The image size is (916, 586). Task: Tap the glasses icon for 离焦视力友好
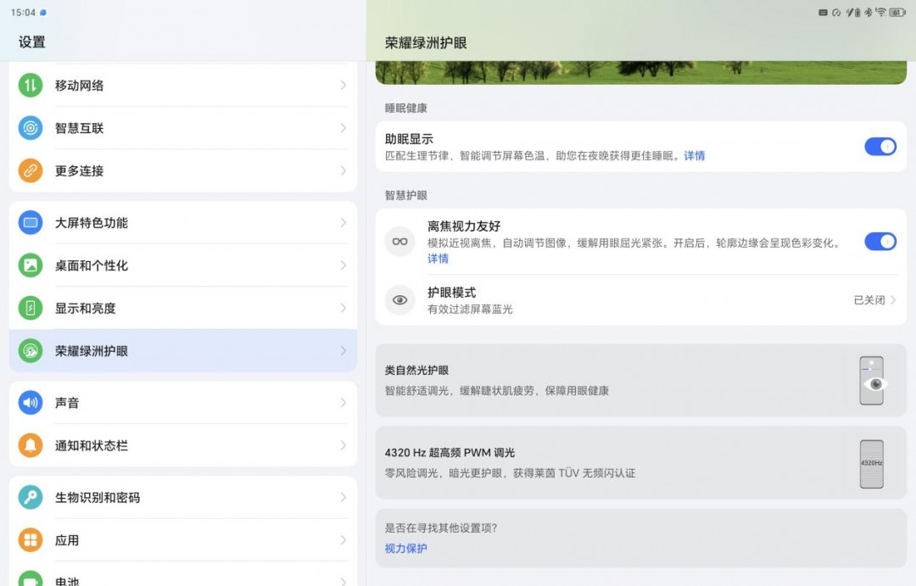tap(400, 242)
